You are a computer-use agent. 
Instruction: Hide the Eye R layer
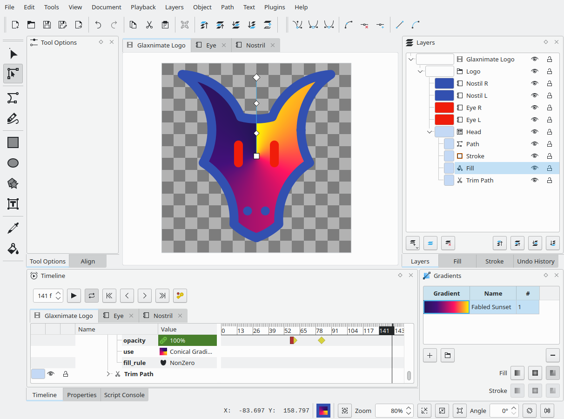(x=535, y=108)
